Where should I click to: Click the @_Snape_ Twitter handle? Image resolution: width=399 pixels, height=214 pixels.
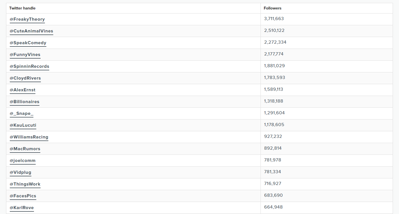[22, 113]
